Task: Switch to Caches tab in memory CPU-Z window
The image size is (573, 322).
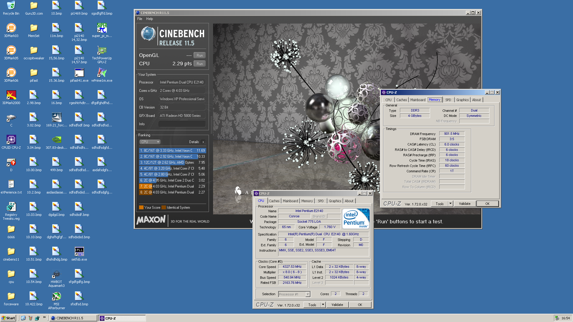Action: 401,100
